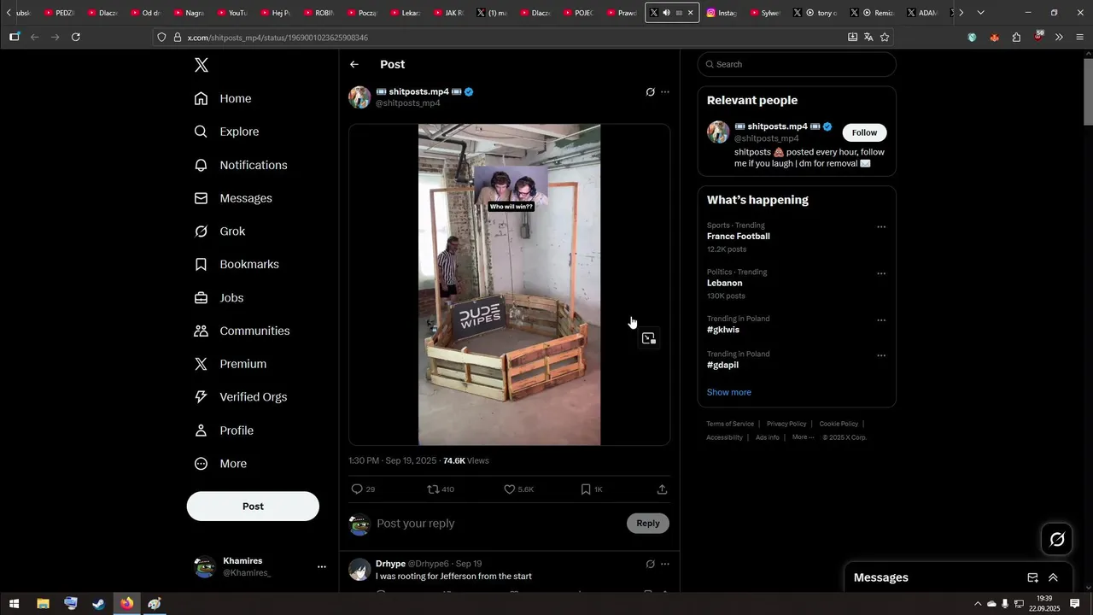The image size is (1093, 615).
Task: Click translate page icon in address bar
Action: [x=868, y=38]
